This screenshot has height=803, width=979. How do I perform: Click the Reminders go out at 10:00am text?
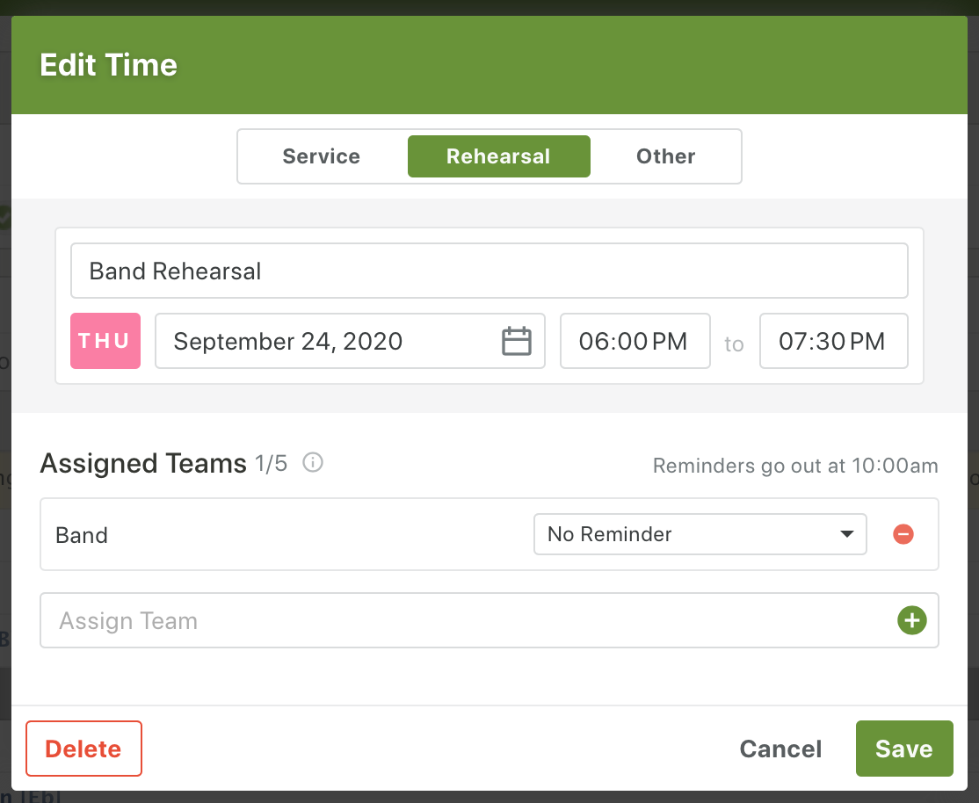(x=794, y=466)
